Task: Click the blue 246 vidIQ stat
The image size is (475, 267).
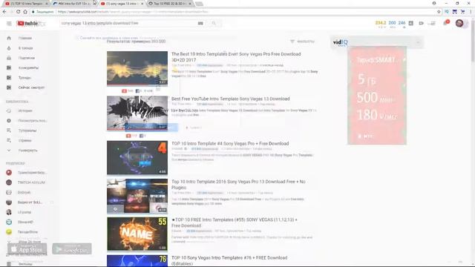Action: pyautogui.click(x=402, y=23)
